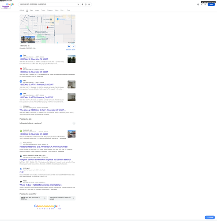Image resolution: width=218 pixels, height=221 pixels.
Task: Switch to the Videos tab
Action: point(56,10)
